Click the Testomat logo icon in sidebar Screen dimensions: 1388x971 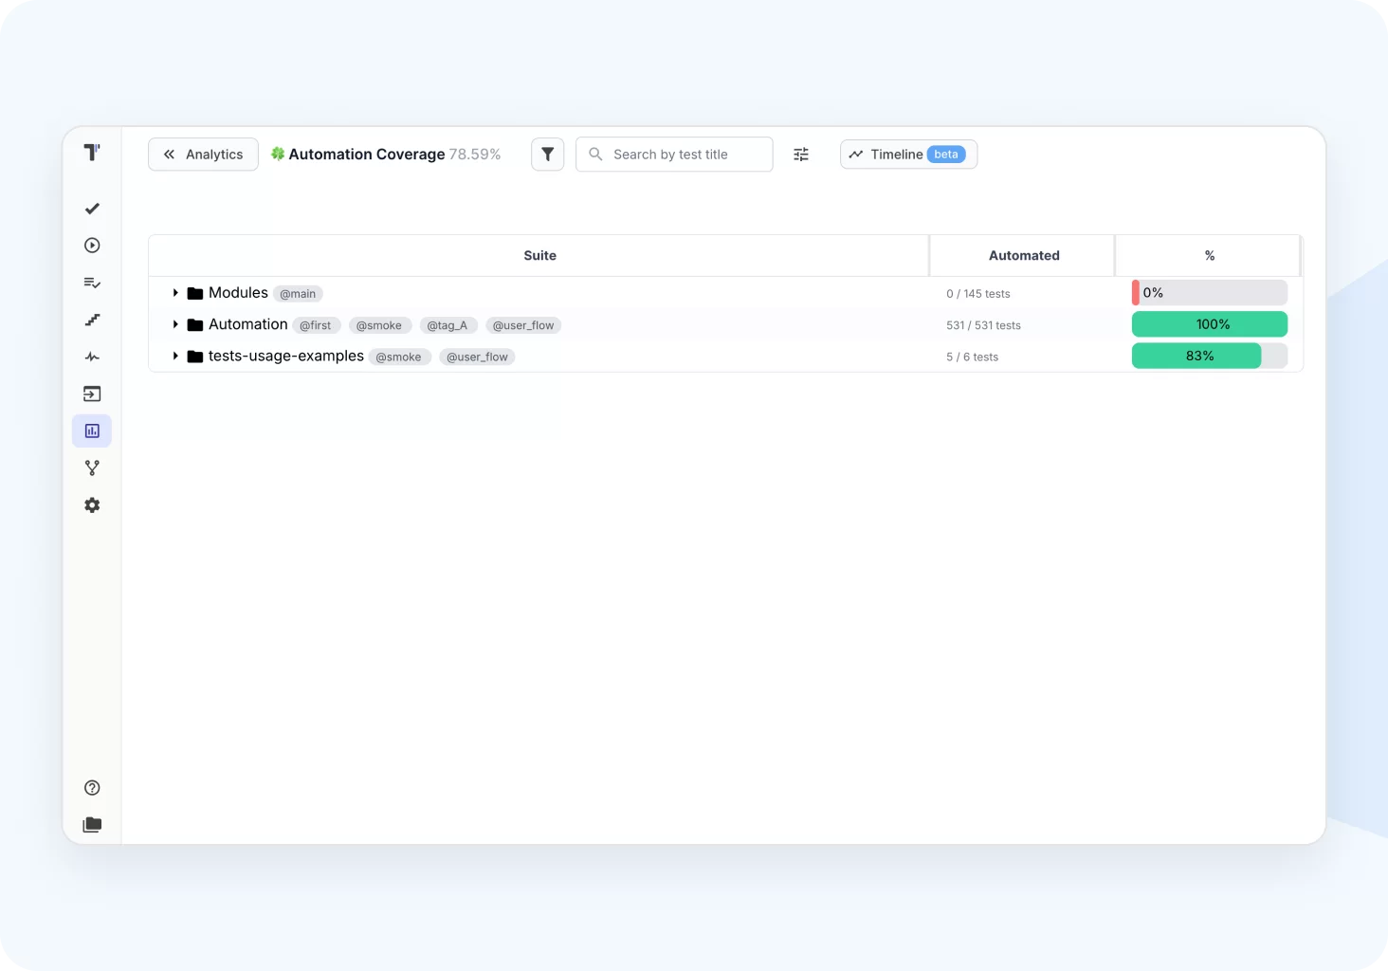(x=92, y=153)
